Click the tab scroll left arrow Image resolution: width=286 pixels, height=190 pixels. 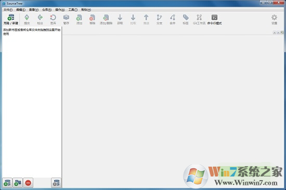pos(275,32)
